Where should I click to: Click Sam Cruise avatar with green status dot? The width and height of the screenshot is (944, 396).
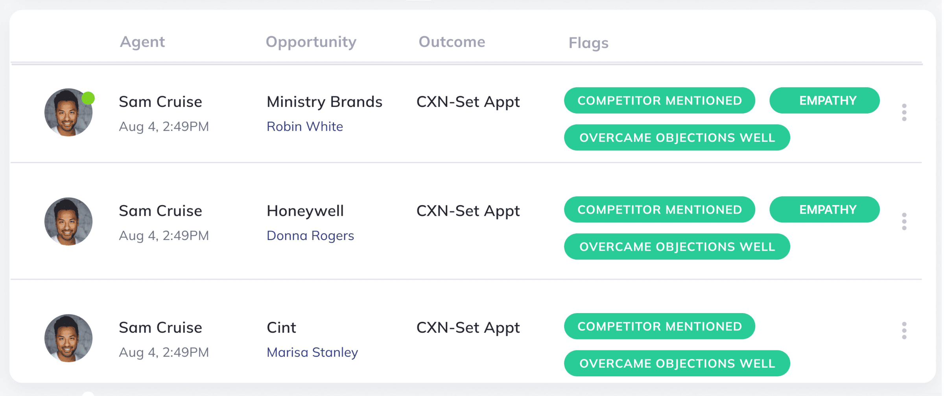[68, 112]
